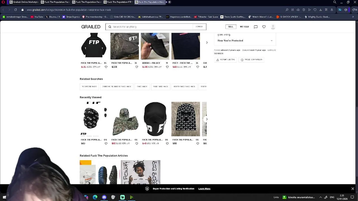Open the G-SHOCK UNISEX bookmark

(x=289, y=17)
